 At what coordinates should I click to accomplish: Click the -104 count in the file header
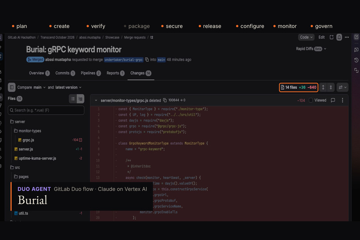[x=301, y=101]
